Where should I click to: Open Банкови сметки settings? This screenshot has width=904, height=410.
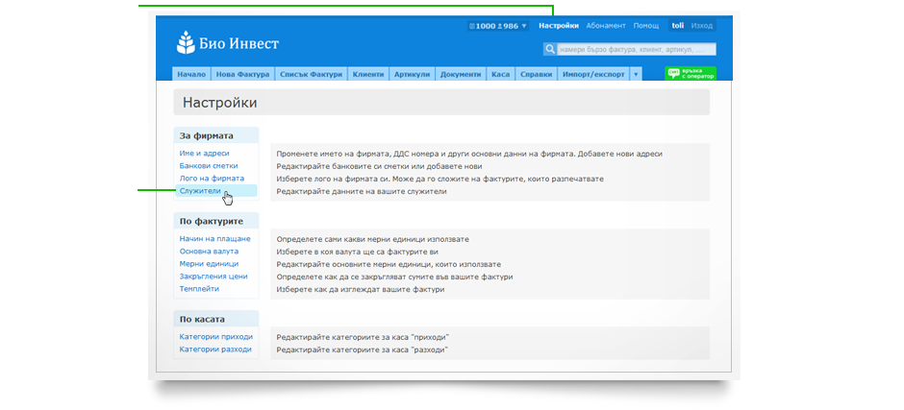(208, 166)
